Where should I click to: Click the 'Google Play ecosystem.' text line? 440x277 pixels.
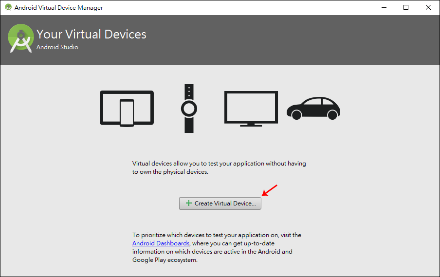165,260
